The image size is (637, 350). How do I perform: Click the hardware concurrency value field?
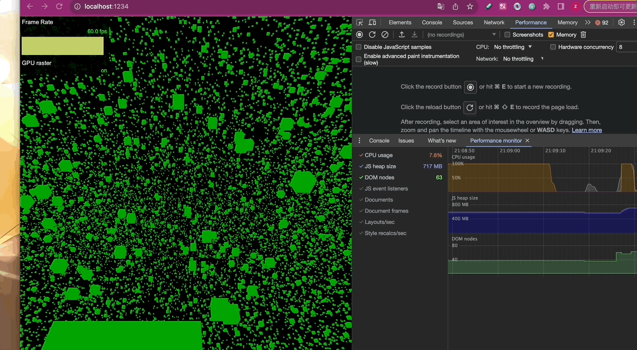(x=626, y=47)
